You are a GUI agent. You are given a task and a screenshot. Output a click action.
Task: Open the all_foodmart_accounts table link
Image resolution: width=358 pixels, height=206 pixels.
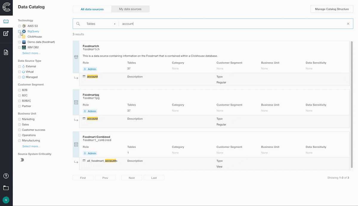click(102, 161)
